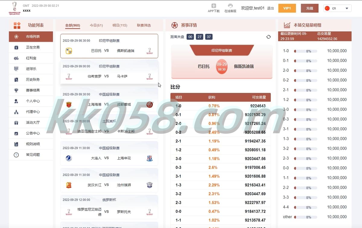Viewport: 362px width, 228px height.
Task: Click 退出 logout link
Action: tap(271, 8)
